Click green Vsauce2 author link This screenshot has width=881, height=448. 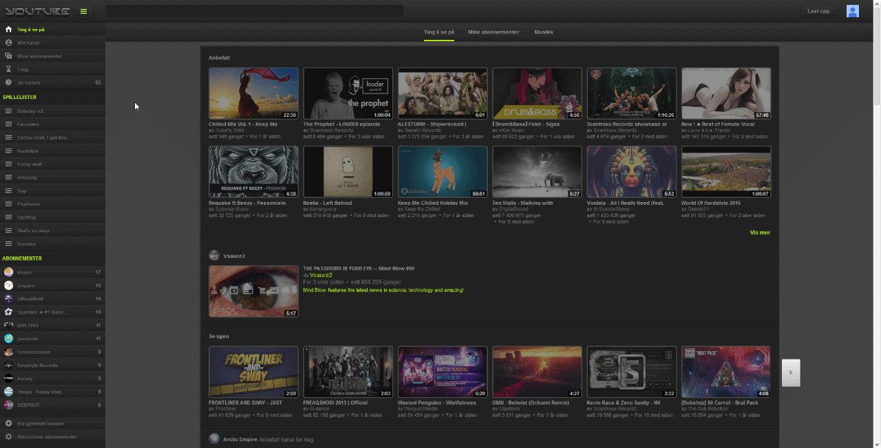click(x=321, y=275)
